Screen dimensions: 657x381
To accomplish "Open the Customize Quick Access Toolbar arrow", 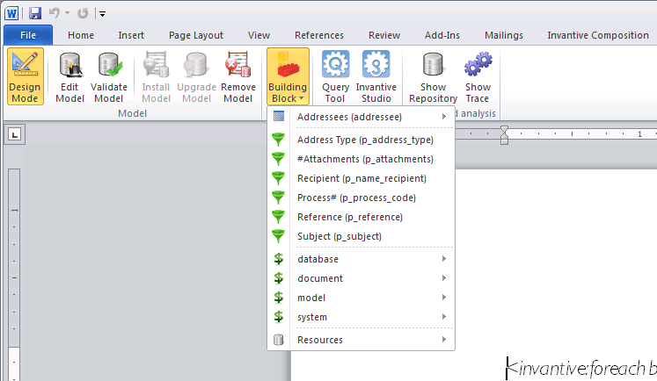I will click(x=103, y=14).
